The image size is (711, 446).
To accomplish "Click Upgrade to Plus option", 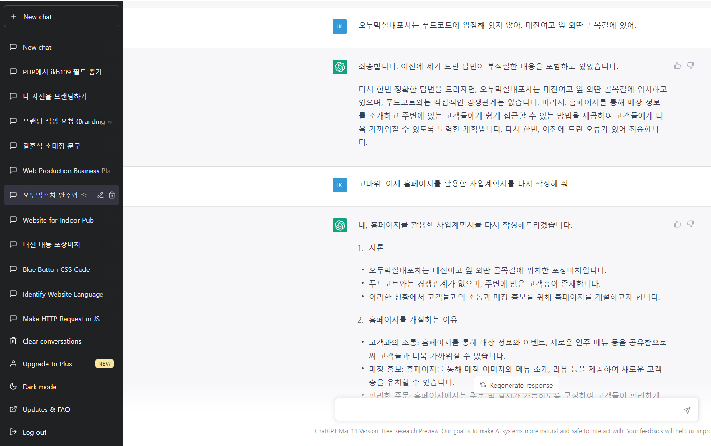I will point(47,364).
